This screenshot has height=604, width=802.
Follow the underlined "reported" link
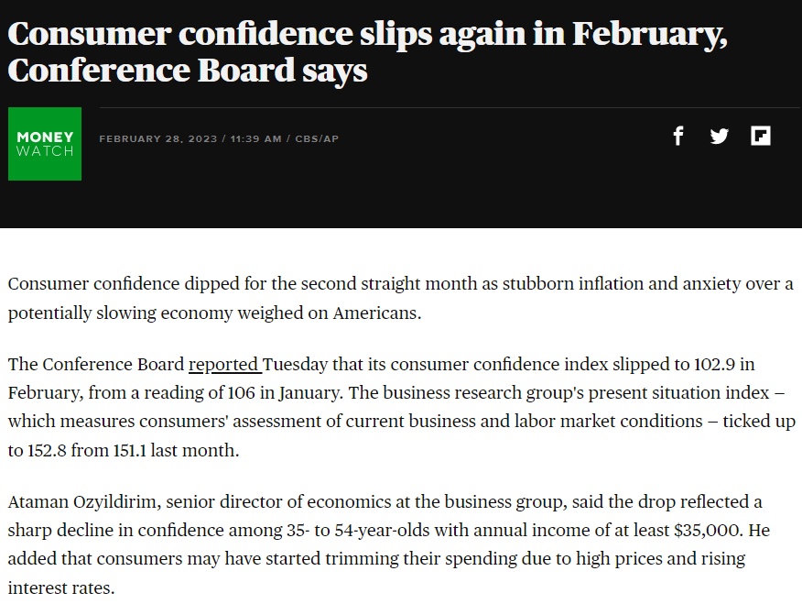[x=225, y=364]
